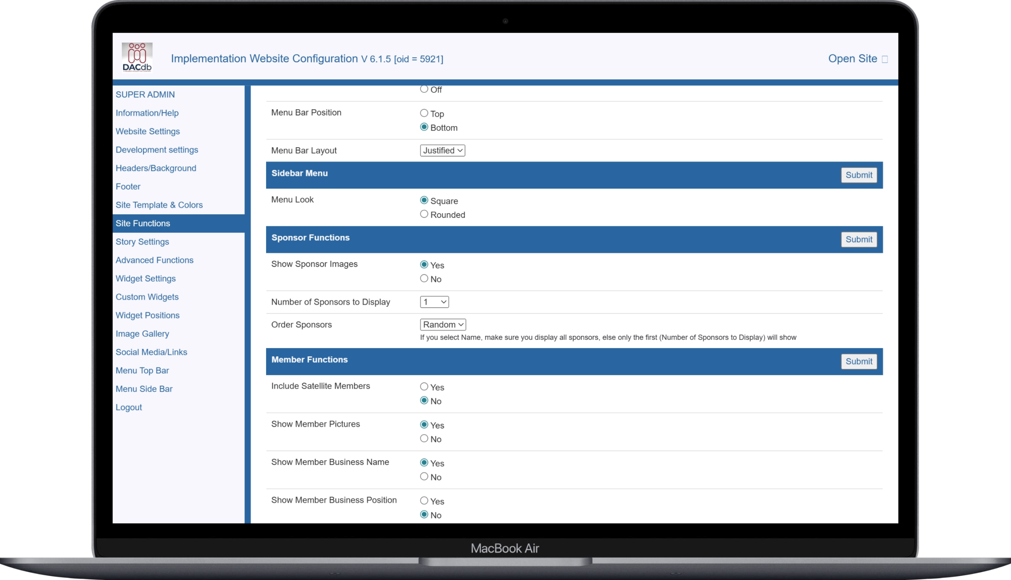This screenshot has height=580, width=1011.
Task: Select Top for Menu Bar Position
Action: (x=424, y=113)
